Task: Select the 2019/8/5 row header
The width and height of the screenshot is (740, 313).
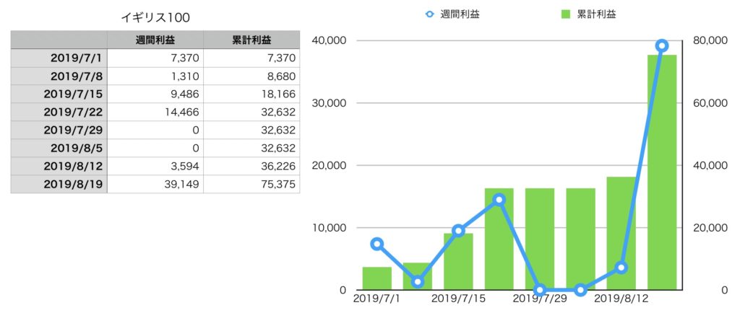Action: [x=59, y=148]
